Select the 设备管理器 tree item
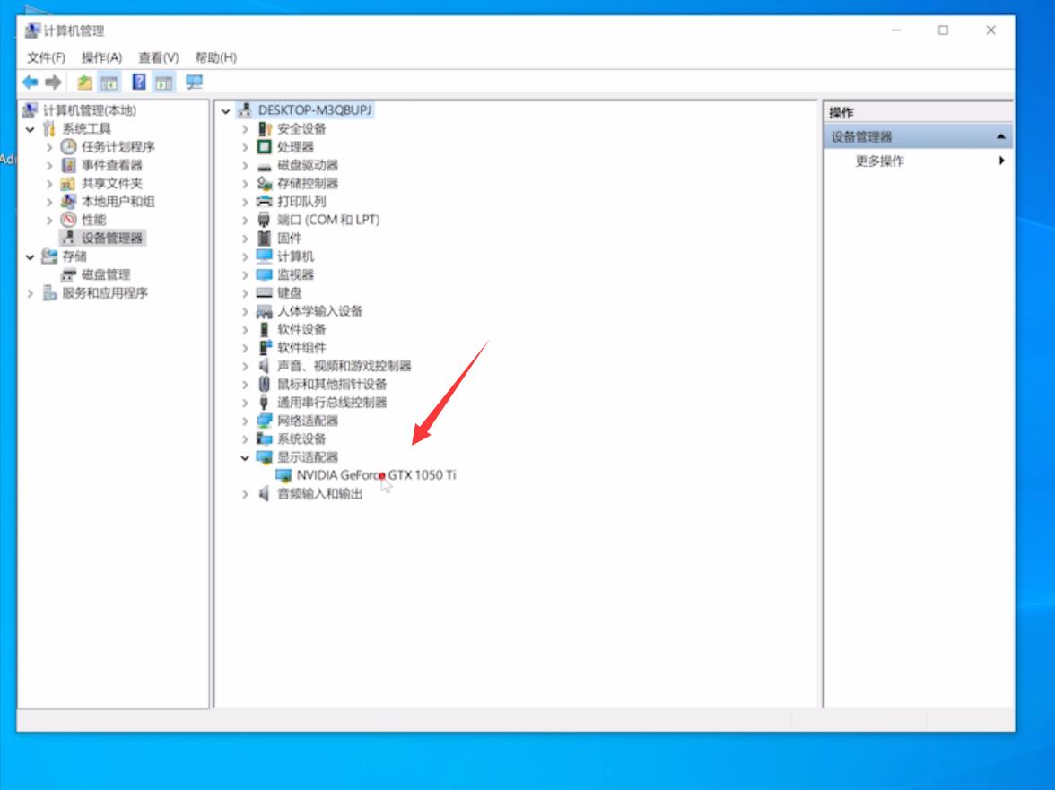This screenshot has width=1055, height=790. click(x=111, y=238)
